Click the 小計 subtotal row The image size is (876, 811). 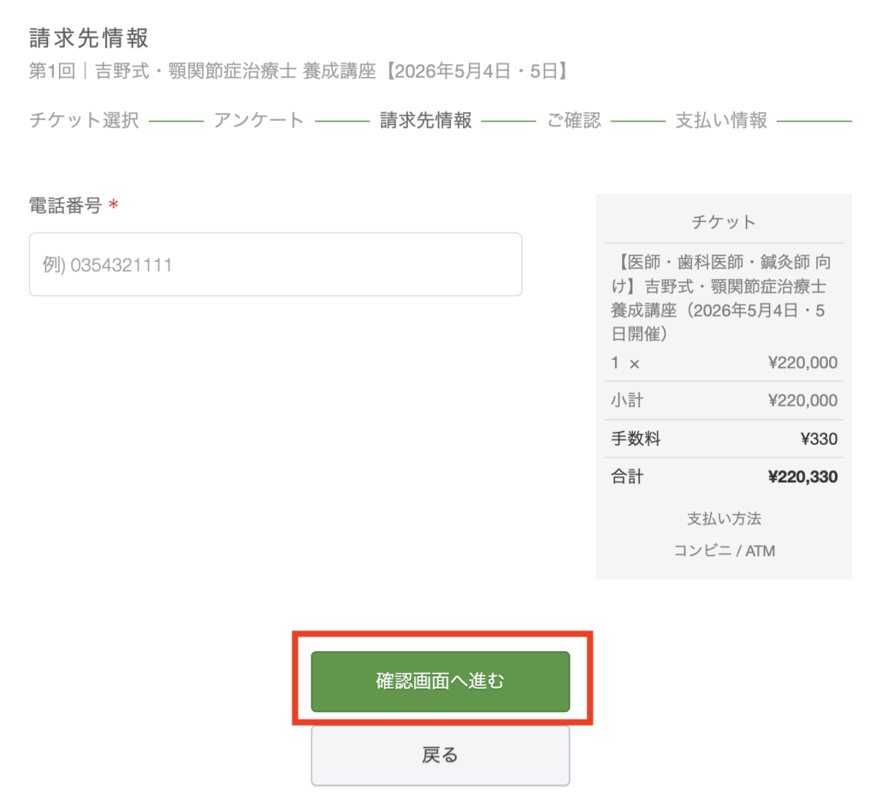coord(724,400)
